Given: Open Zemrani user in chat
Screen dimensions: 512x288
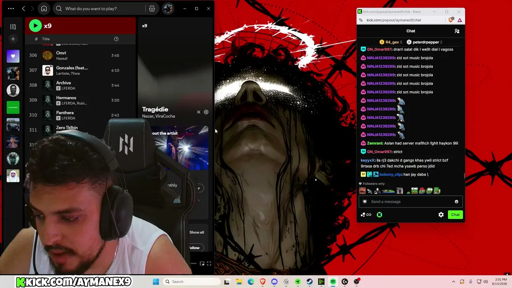Looking at the screenshot, I should 375,143.
